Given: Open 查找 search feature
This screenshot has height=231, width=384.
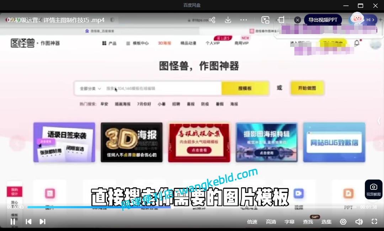Looking at the screenshot, I should [308, 222].
